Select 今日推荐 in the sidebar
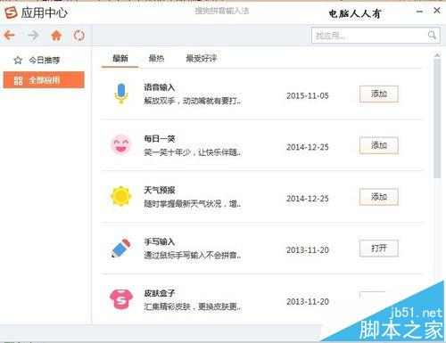This screenshot has height=343, width=446. click(44, 61)
